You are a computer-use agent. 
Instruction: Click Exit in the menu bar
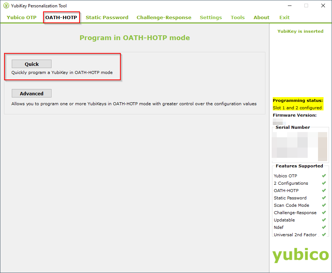click(284, 17)
